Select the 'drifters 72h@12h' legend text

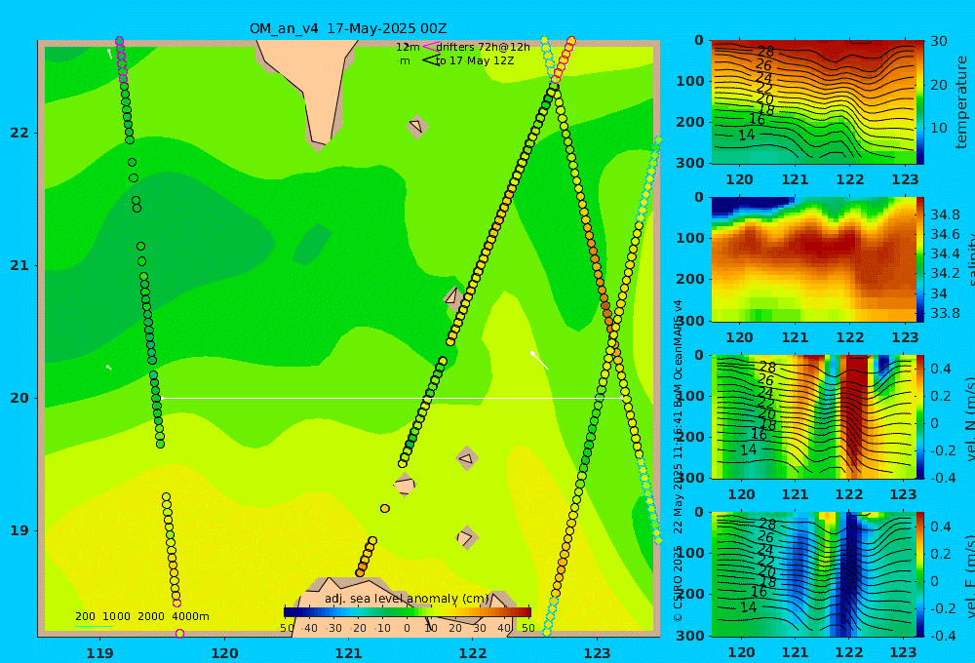pos(484,47)
